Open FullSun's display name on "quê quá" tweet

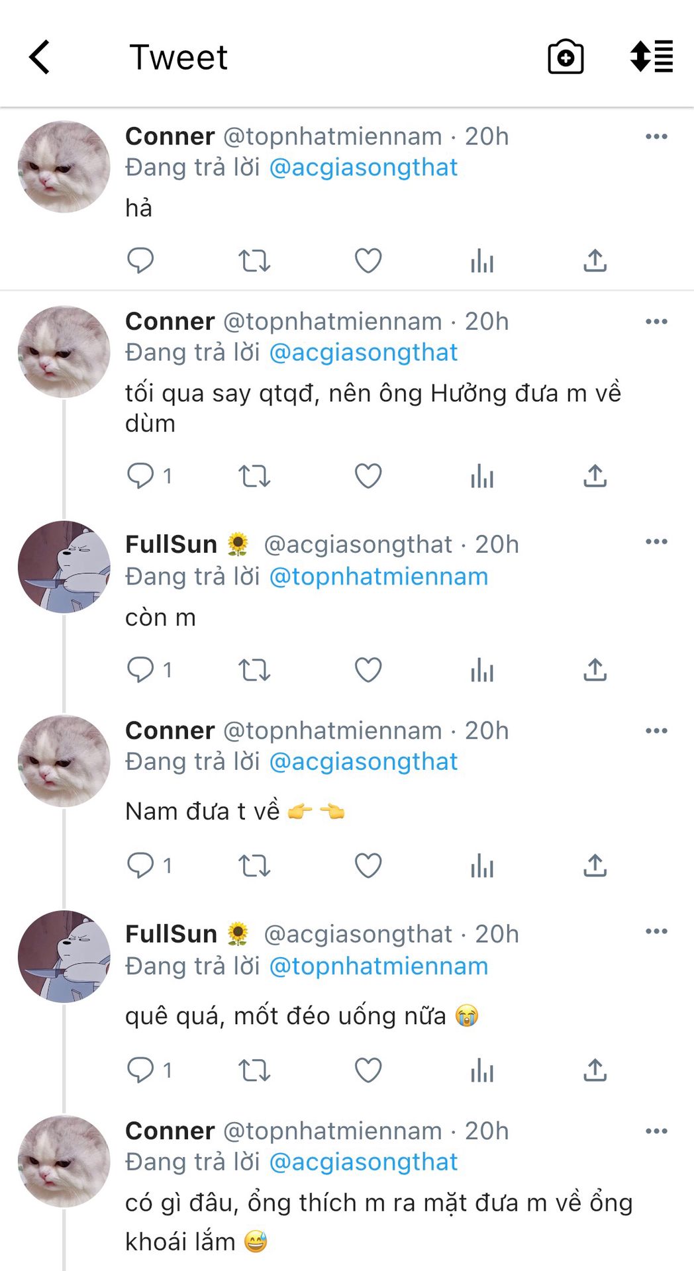(171, 934)
